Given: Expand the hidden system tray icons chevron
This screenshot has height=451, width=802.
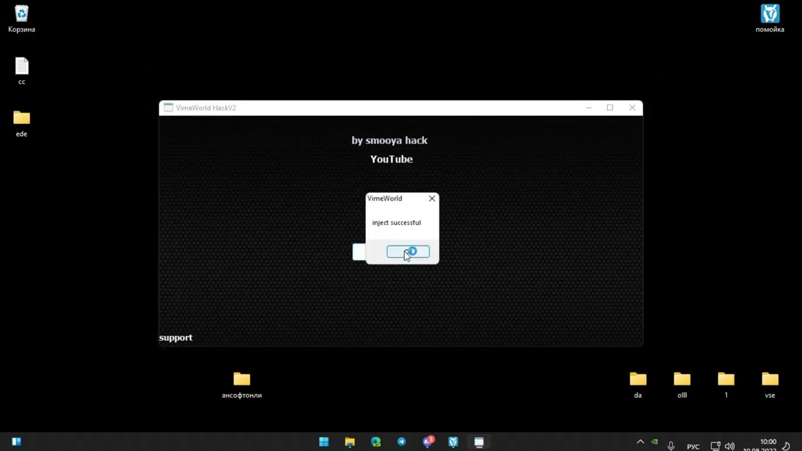Looking at the screenshot, I should pyautogui.click(x=640, y=442).
